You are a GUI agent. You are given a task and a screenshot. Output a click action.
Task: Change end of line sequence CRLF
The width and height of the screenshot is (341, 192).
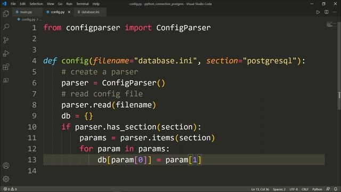[x=305, y=189]
